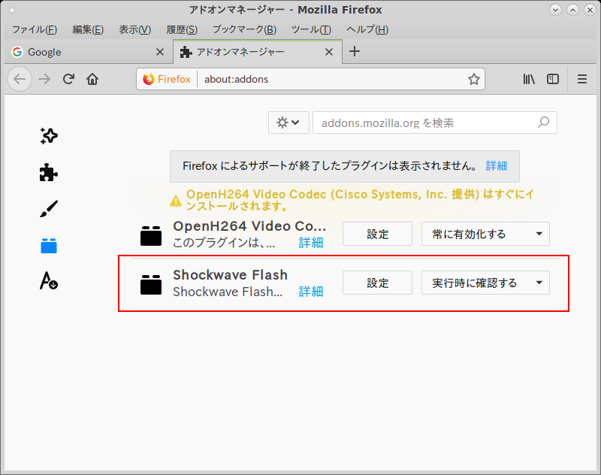601x475 pixels.
Task: Click 設定 button for Shockwave Flash
Action: (x=377, y=283)
